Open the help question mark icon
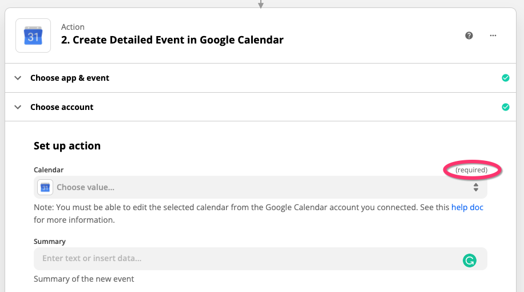The image size is (524, 292). pos(469,35)
